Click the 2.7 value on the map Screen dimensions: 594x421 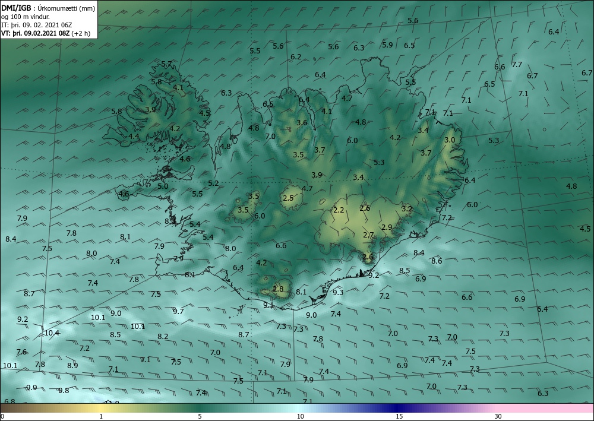pos(368,235)
